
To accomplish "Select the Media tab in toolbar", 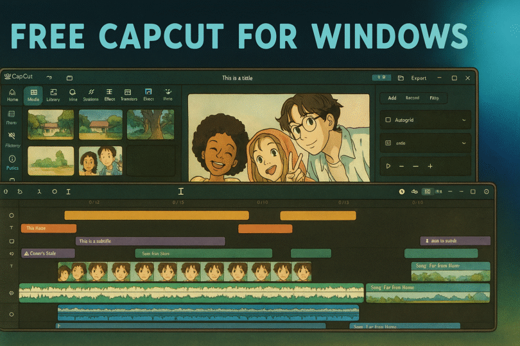I will click(33, 95).
